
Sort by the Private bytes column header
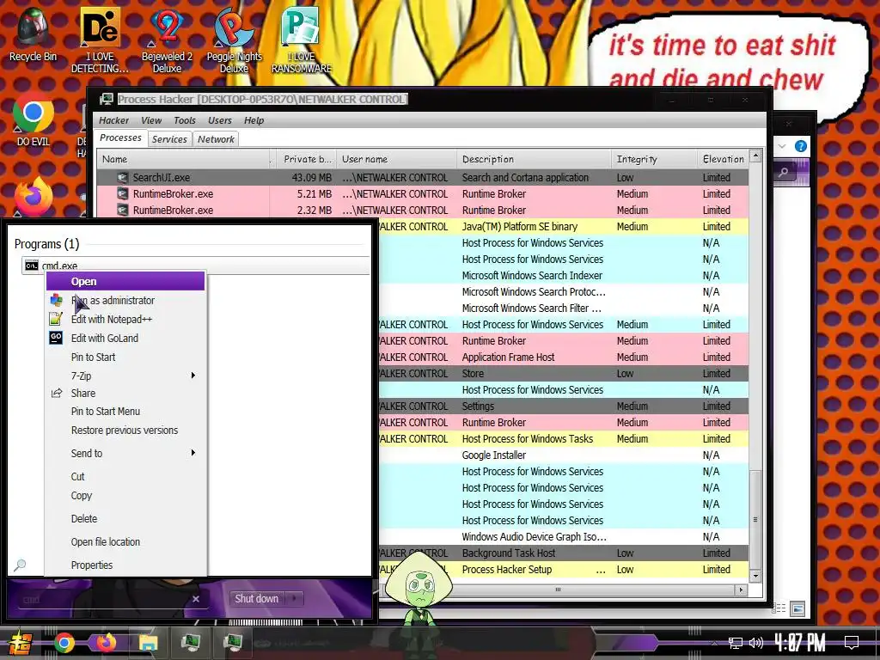pyautogui.click(x=305, y=159)
